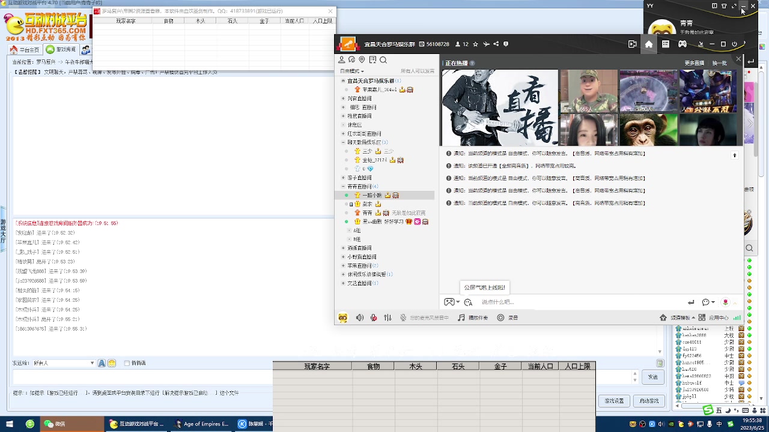Click the YY power exit-channel icon
Screen dimensions: 769x432
point(735,44)
